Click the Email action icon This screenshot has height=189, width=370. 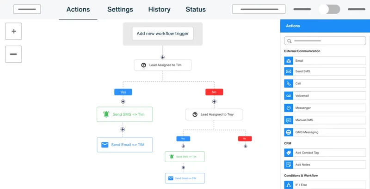[x=289, y=61]
